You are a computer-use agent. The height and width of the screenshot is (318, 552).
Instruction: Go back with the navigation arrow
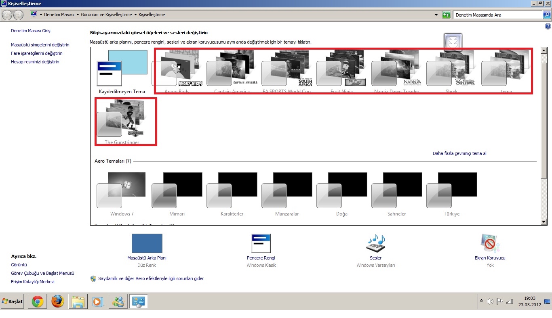click(x=7, y=15)
